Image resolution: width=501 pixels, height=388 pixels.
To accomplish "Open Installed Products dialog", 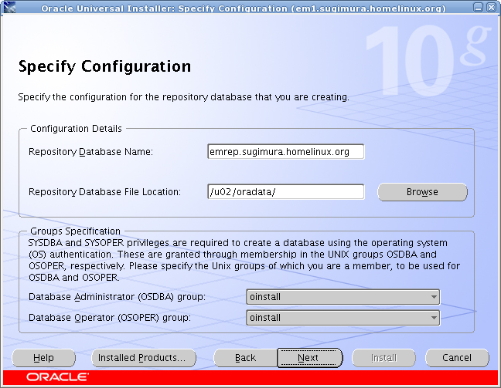I will (144, 358).
